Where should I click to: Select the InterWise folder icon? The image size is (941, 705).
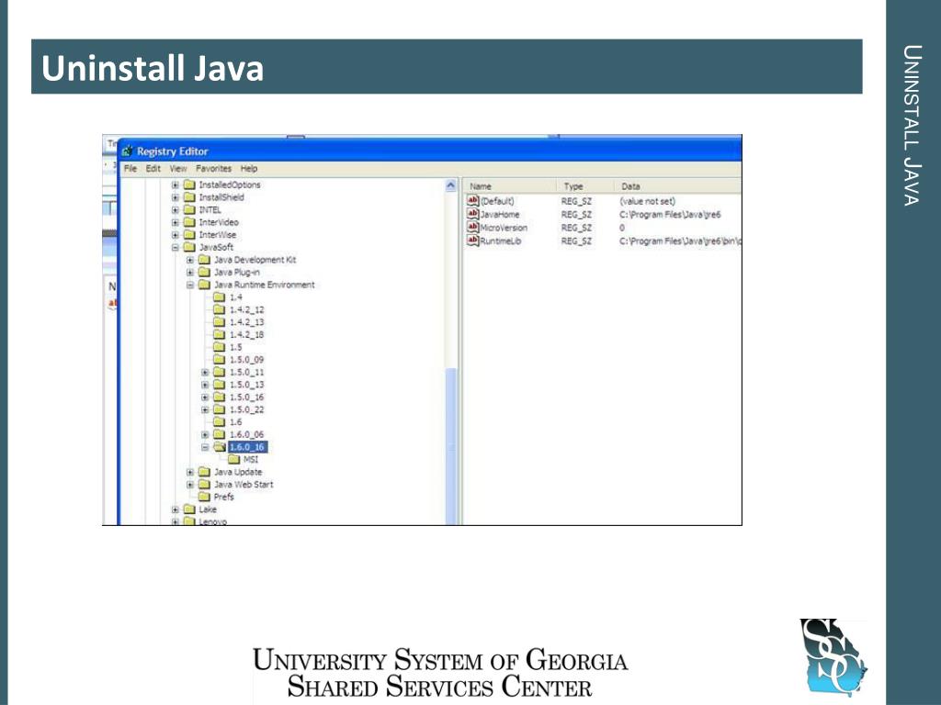189,235
